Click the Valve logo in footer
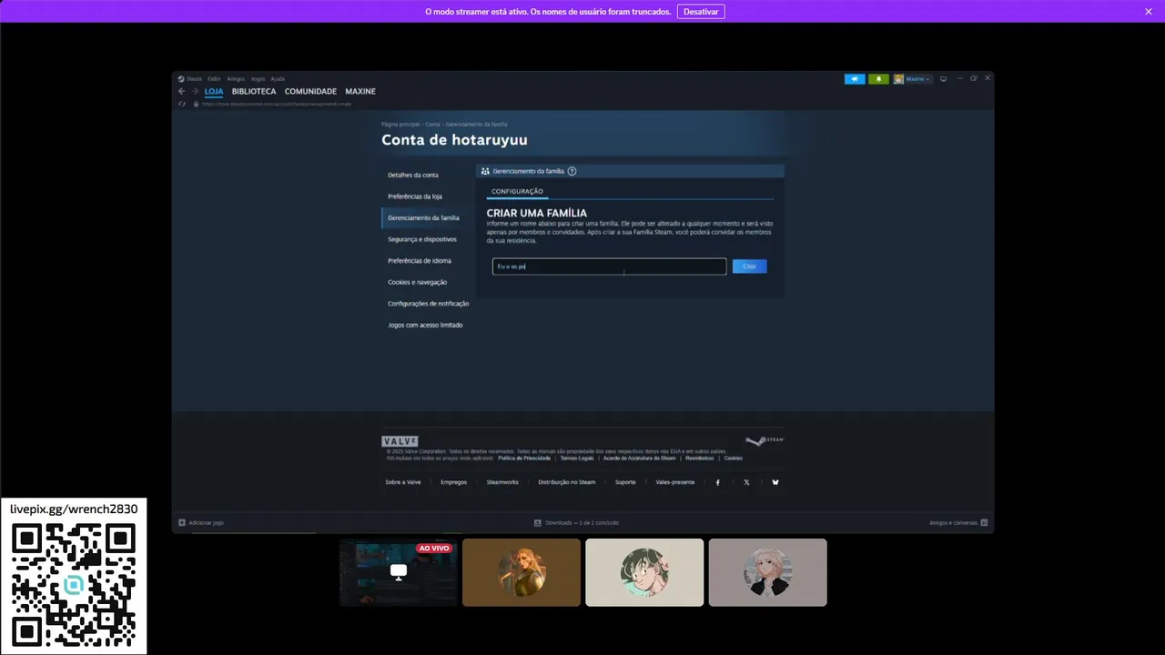Viewport: 1165px width, 655px height. 400,441
